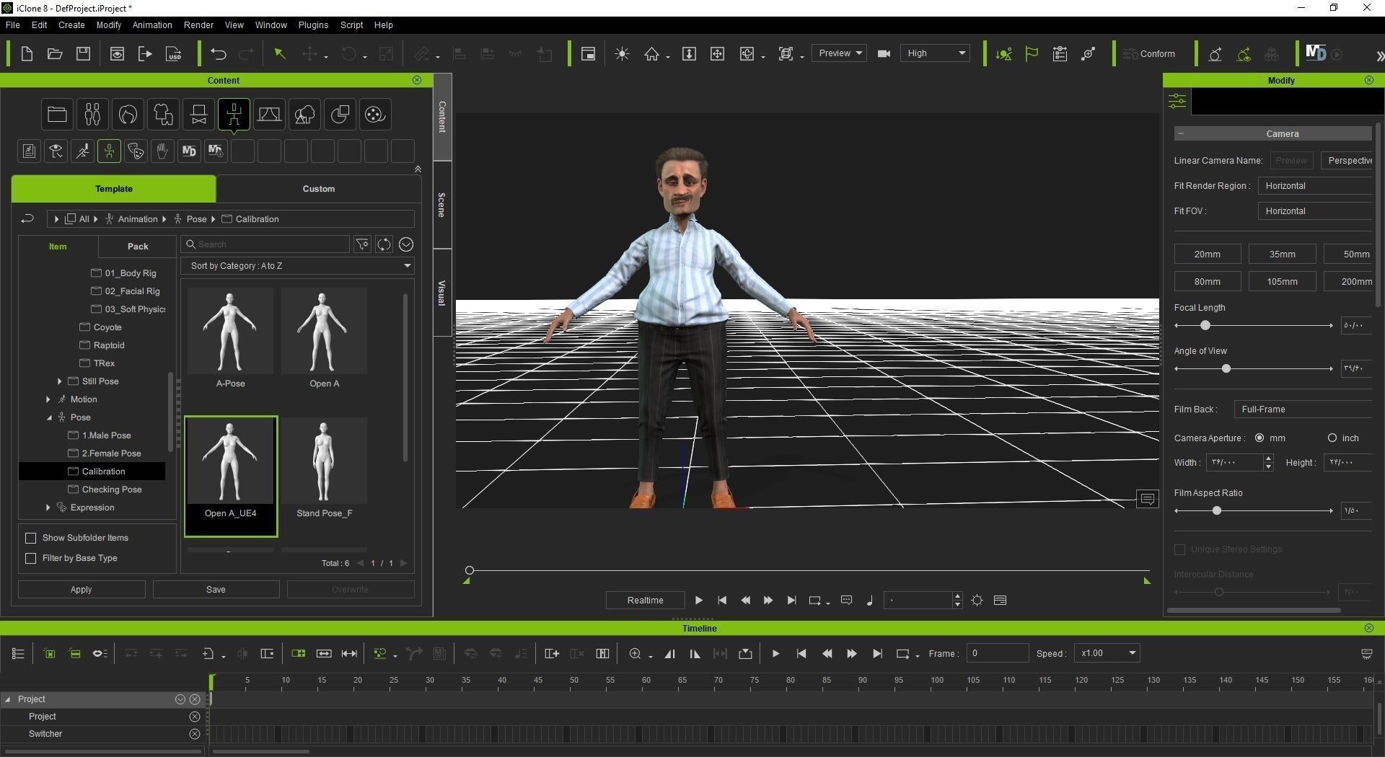Expand the Still Pose folder
The height and width of the screenshot is (757, 1385).
(59, 381)
